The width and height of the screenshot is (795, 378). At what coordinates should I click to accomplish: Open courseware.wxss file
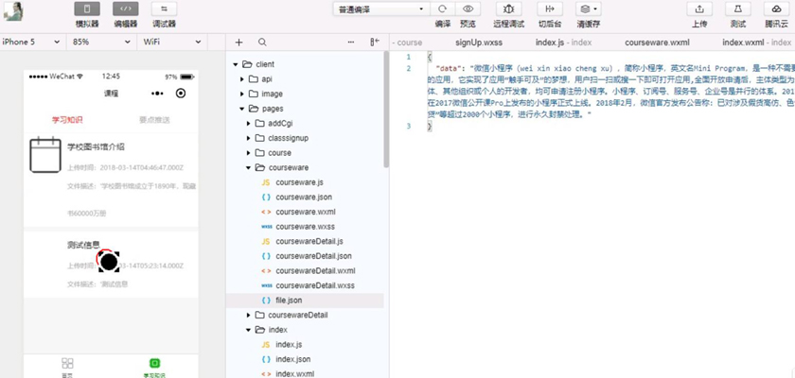tap(305, 226)
